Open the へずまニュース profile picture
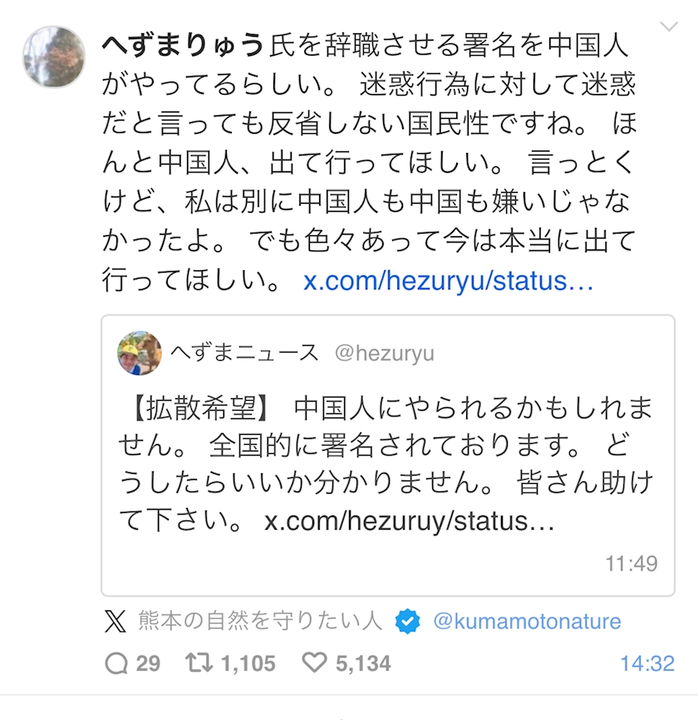Screen dimensions: 698x720 pyautogui.click(x=140, y=353)
